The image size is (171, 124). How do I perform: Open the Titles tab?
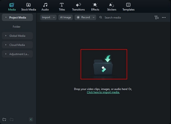point(62,7)
